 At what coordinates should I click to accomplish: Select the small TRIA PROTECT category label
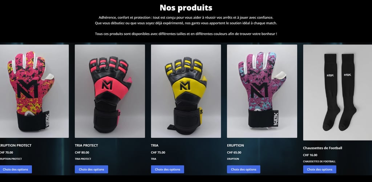click(83, 159)
